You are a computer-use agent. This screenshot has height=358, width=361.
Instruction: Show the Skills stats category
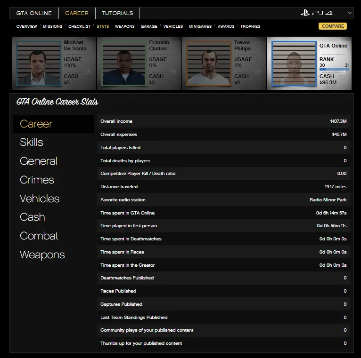click(32, 142)
